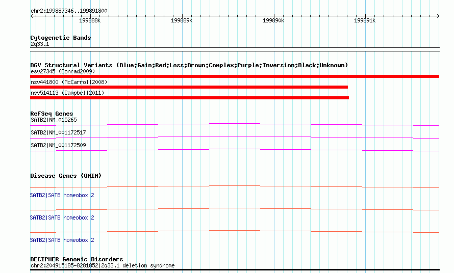Click the RefSeq Genes track title
The height and width of the screenshot is (273, 454).
click(x=52, y=114)
